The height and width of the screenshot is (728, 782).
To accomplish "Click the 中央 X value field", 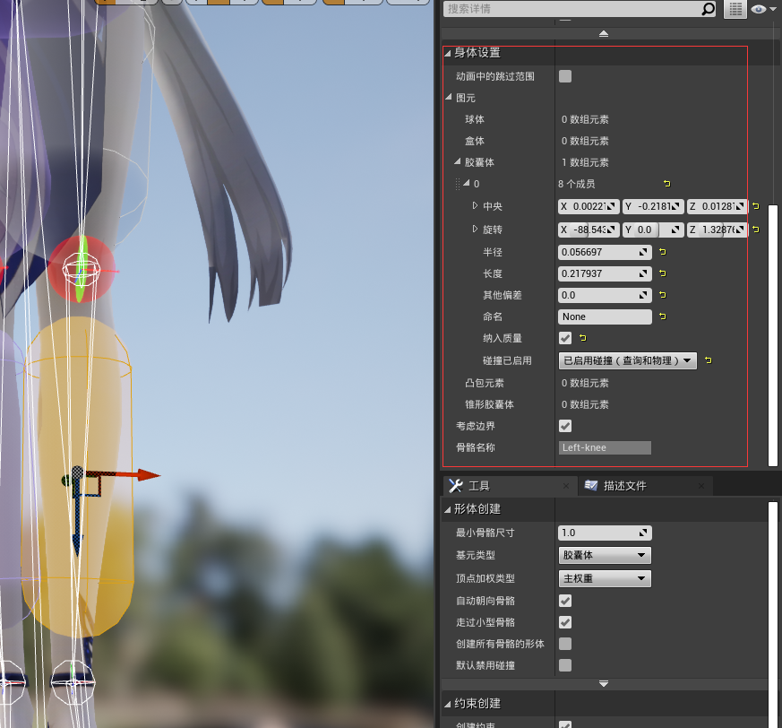I will pos(589,206).
